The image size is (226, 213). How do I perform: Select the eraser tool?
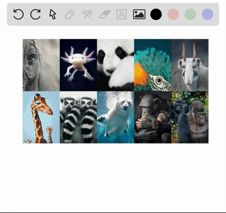pyautogui.click(x=105, y=14)
